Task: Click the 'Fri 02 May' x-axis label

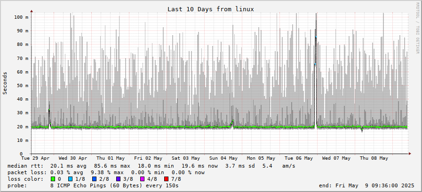Action: tap(148, 158)
